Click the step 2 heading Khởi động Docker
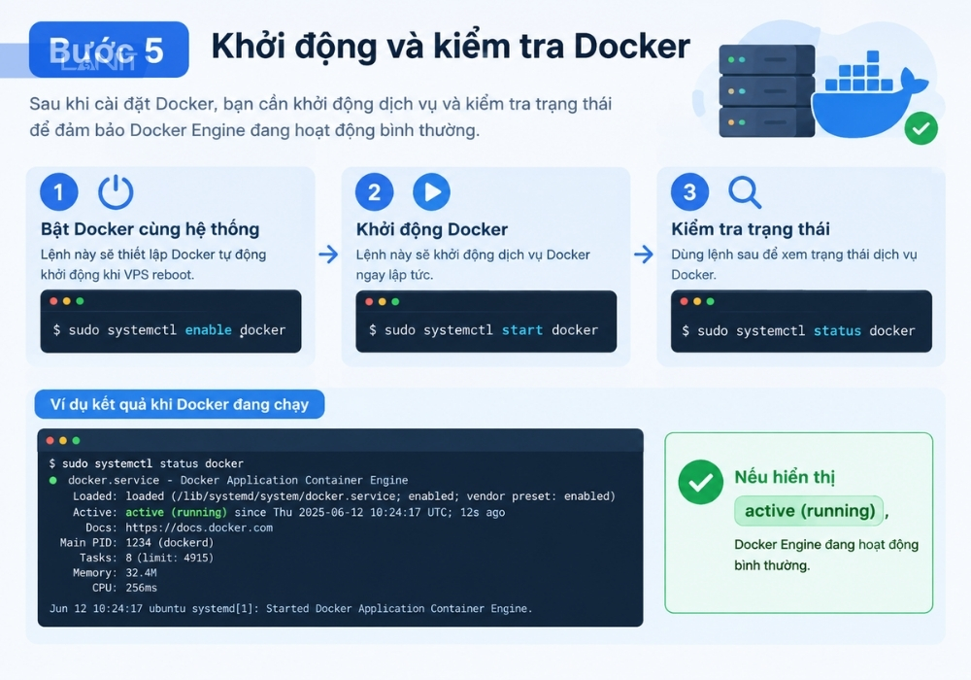This screenshot has width=971, height=680. click(432, 230)
